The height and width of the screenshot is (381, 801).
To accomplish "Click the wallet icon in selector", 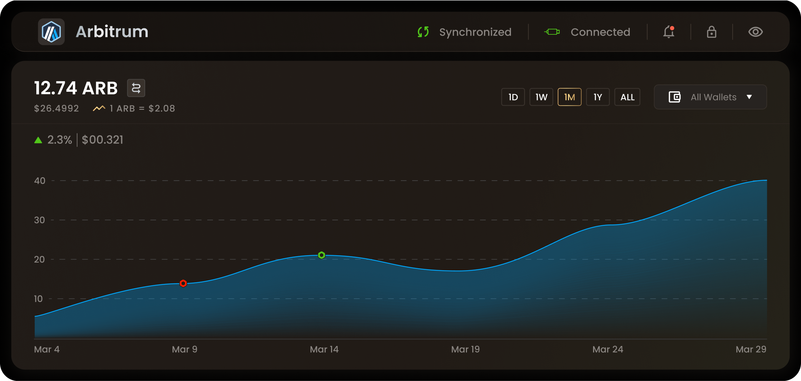I will (x=675, y=97).
